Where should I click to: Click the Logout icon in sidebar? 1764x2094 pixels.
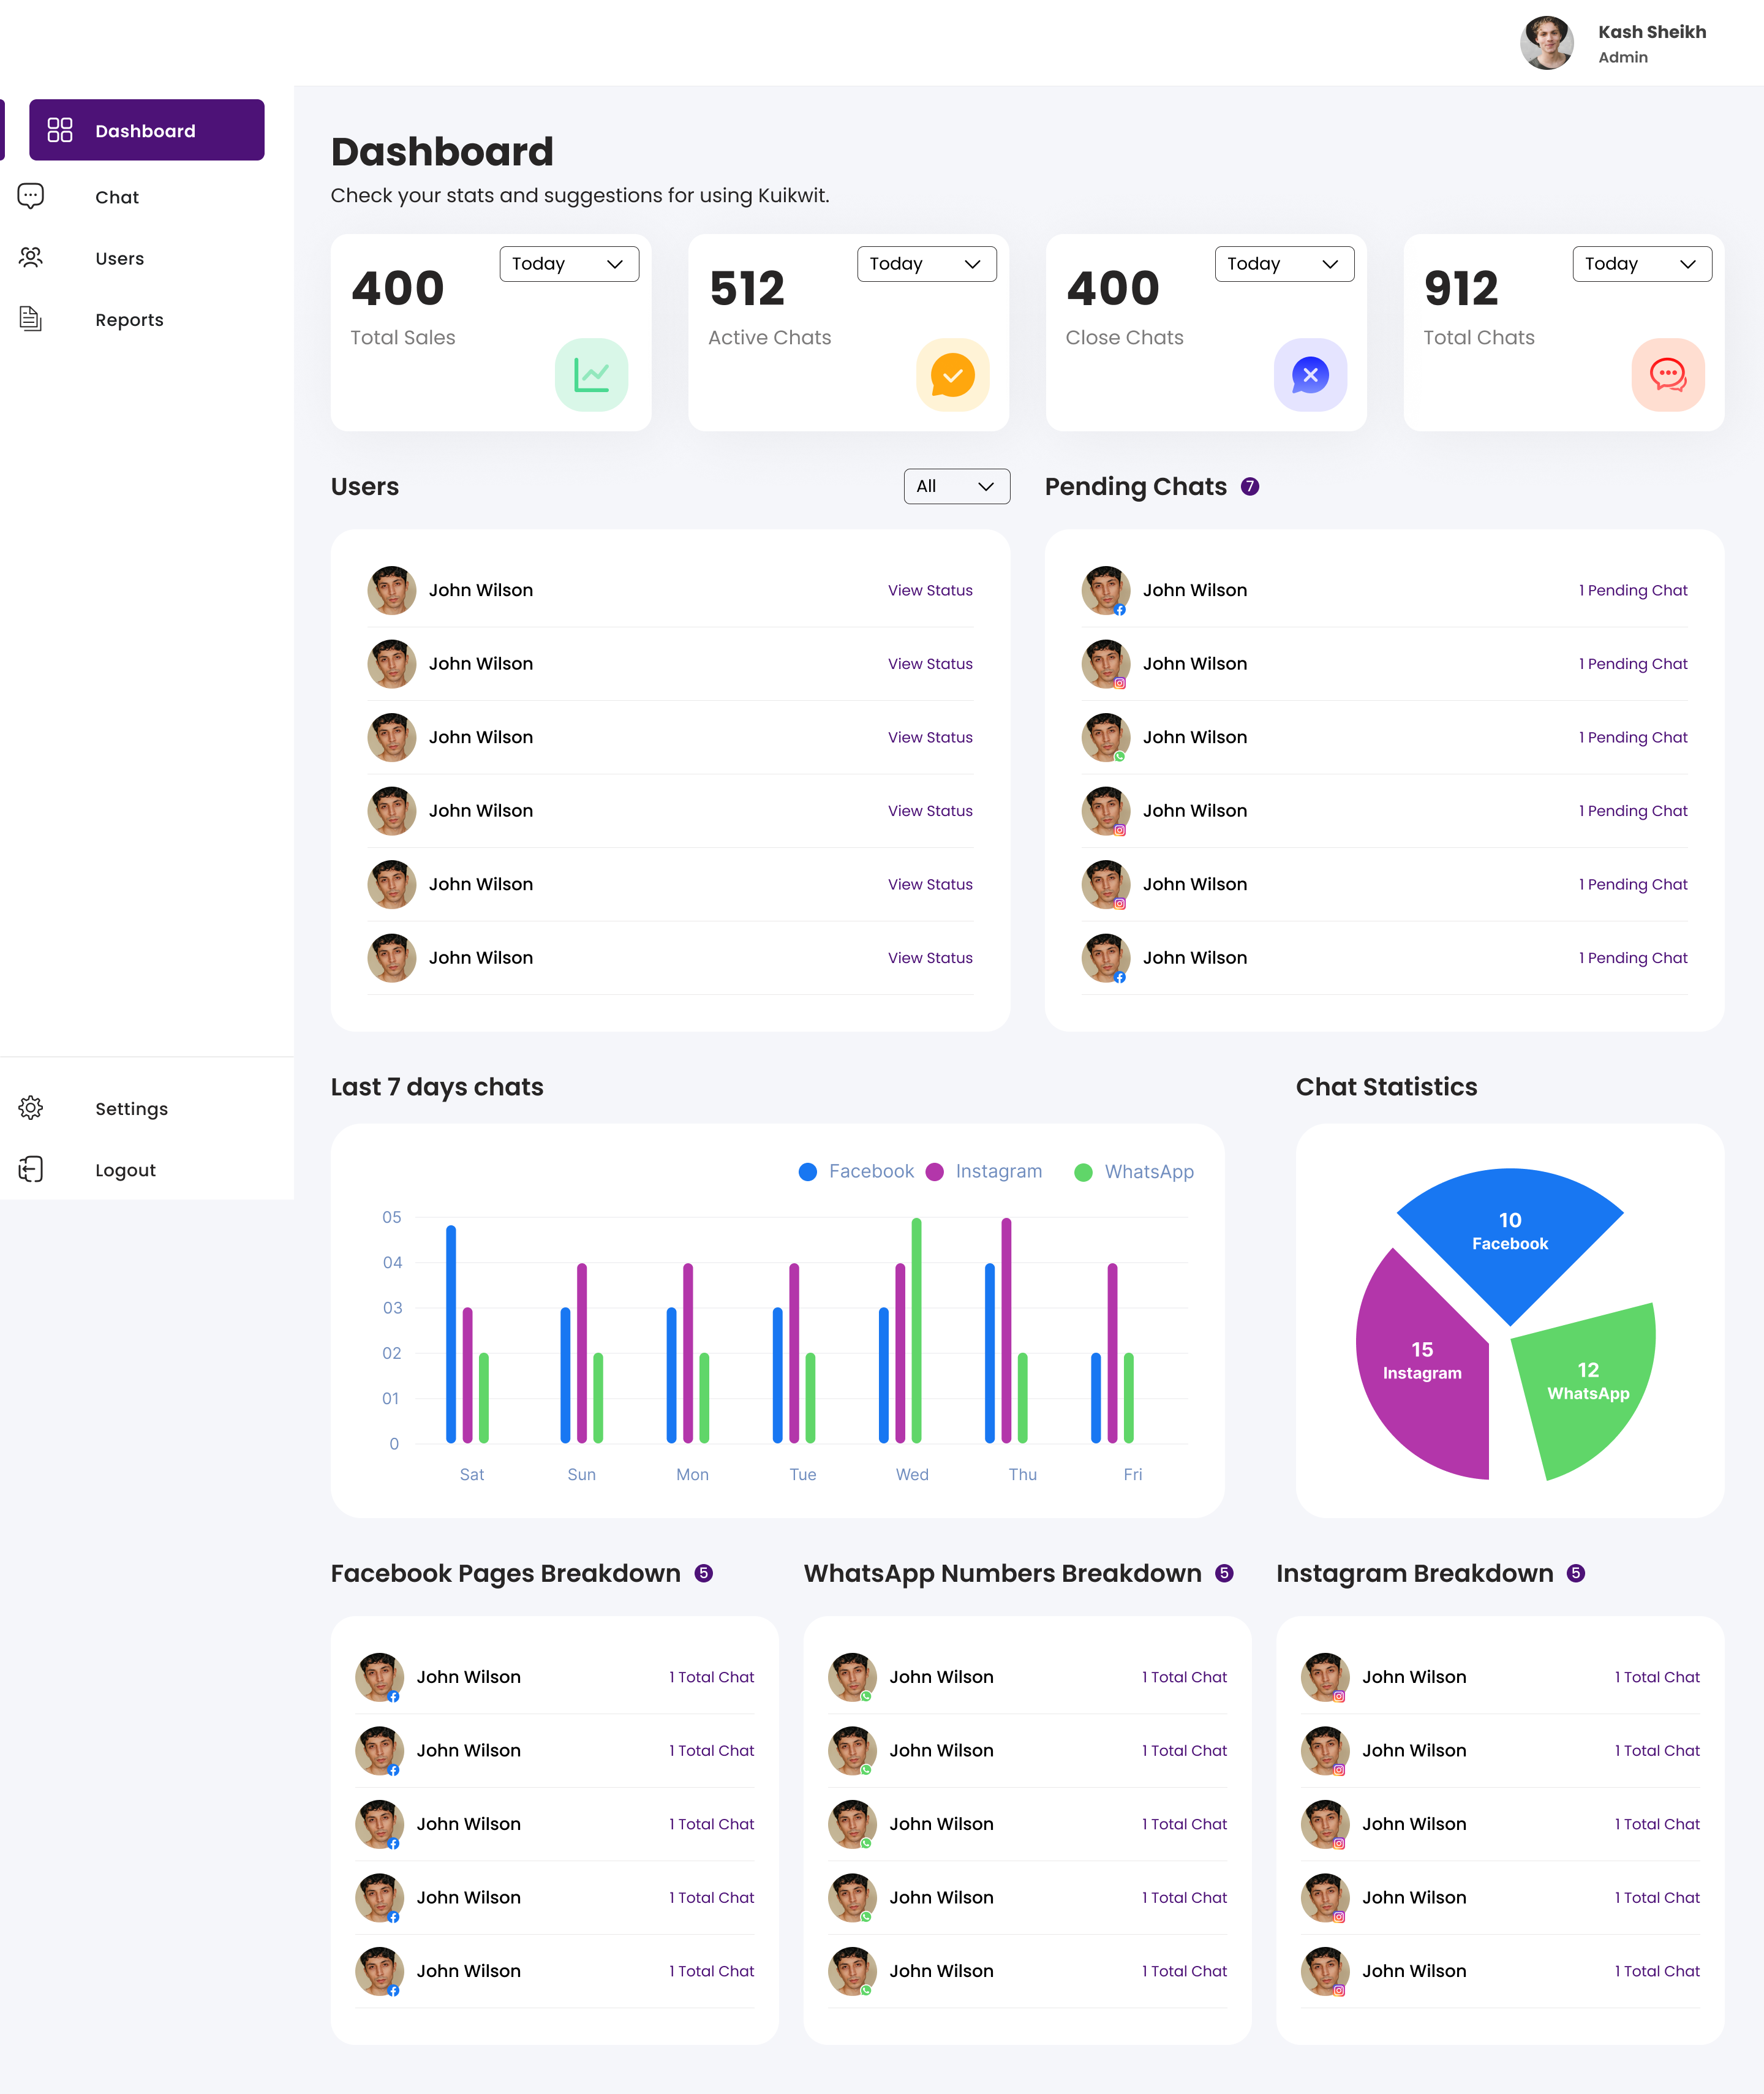31,1169
